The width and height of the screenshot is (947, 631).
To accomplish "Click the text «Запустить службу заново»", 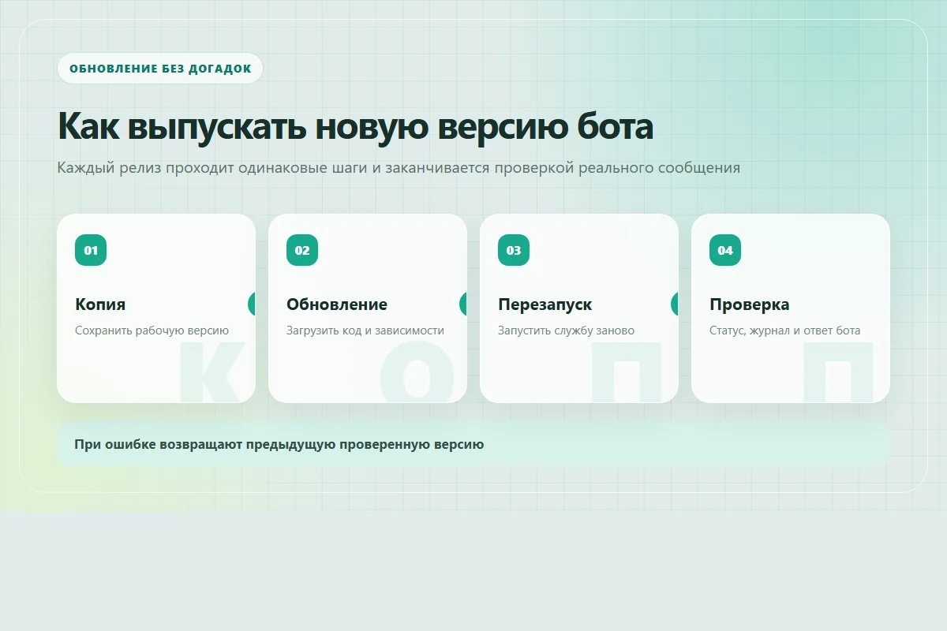I will pyautogui.click(x=566, y=330).
